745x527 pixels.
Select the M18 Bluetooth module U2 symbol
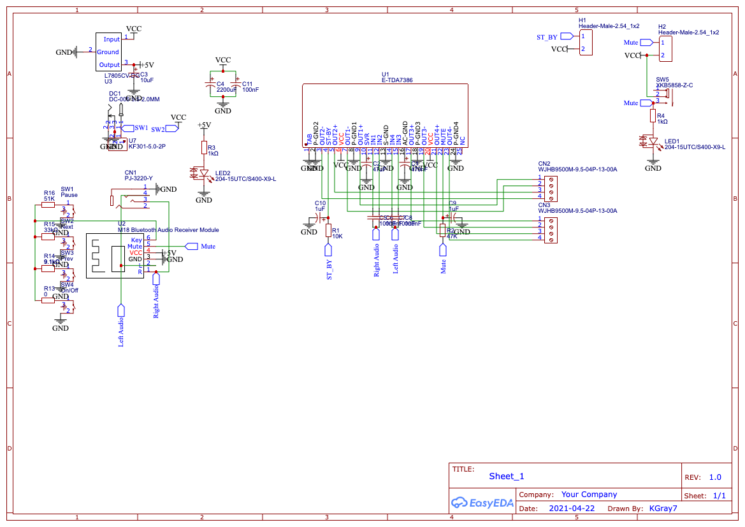(115, 256)
